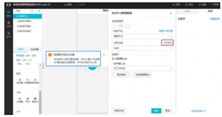Switch to the App功能 tab

[x=35, y=49]
